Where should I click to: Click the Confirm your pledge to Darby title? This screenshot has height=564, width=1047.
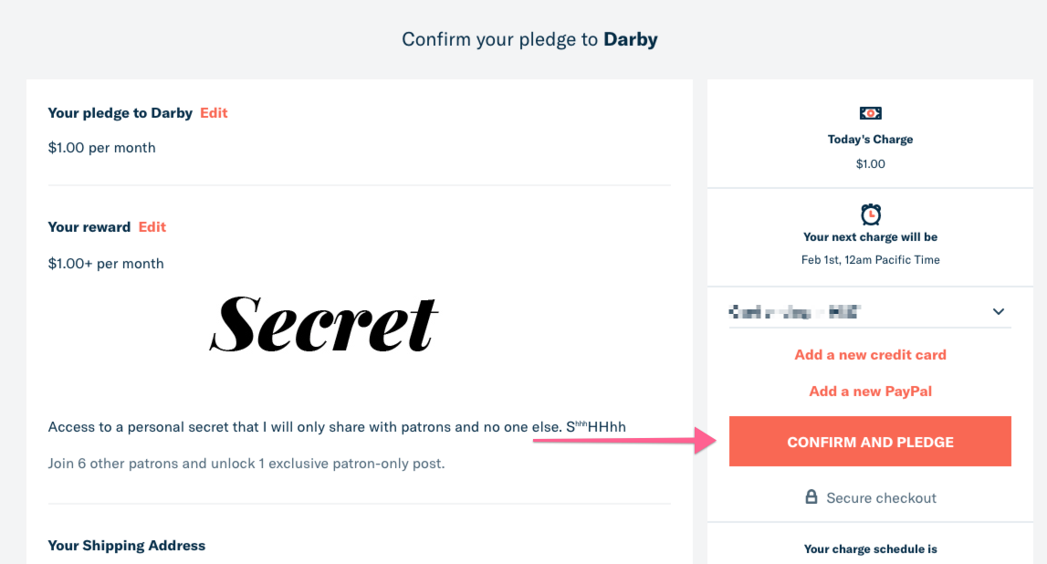[x=529, y=39]
